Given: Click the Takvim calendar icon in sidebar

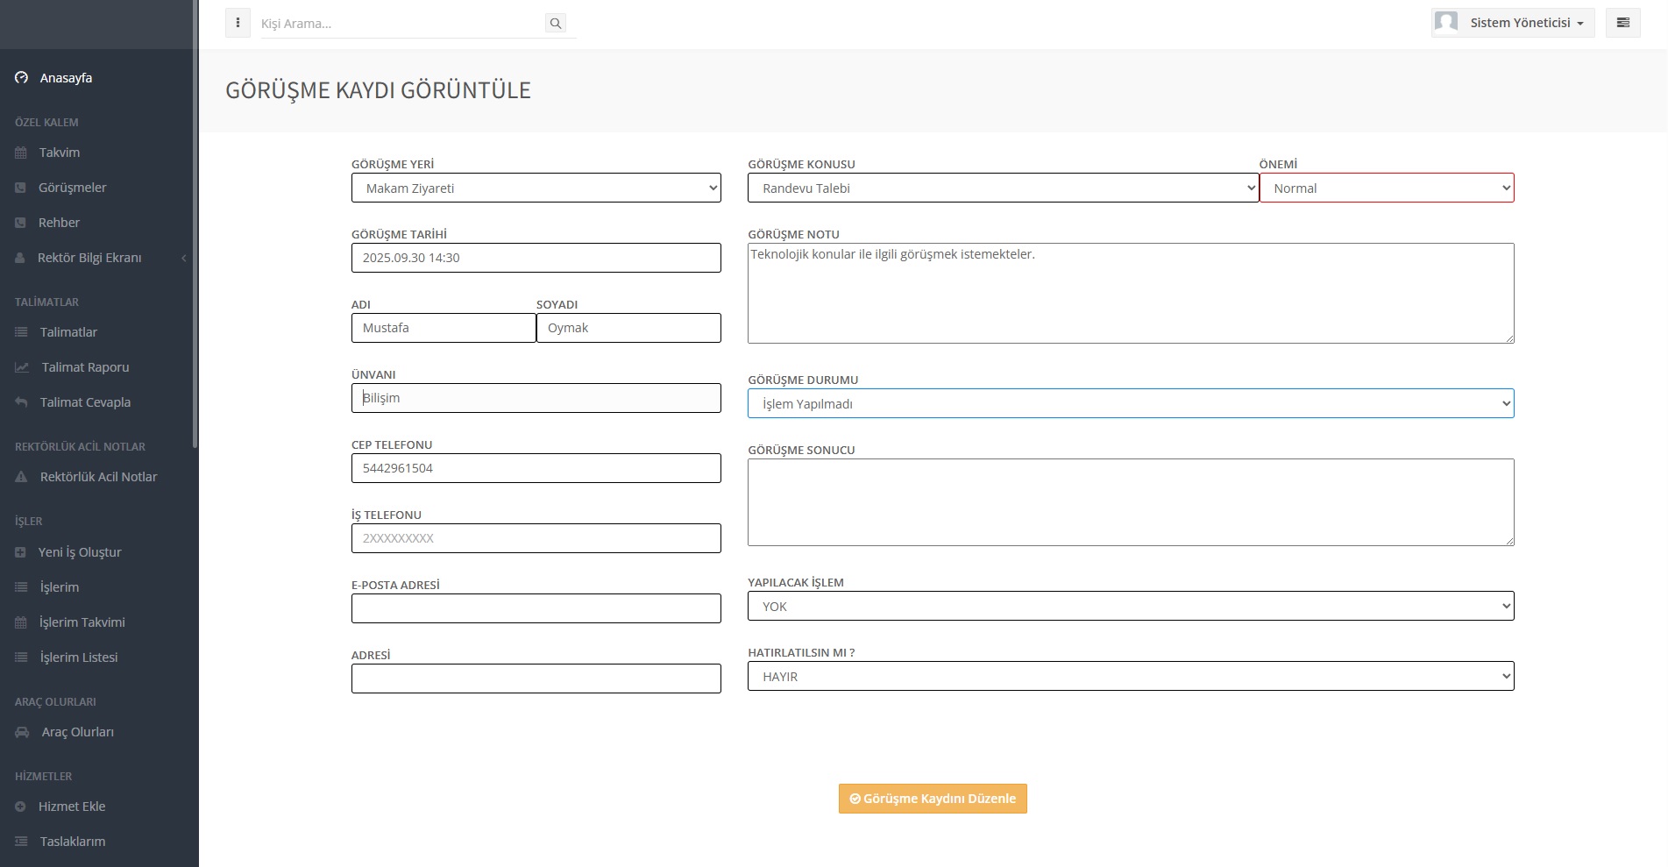Looking at the screenshot, I should 21,153.
